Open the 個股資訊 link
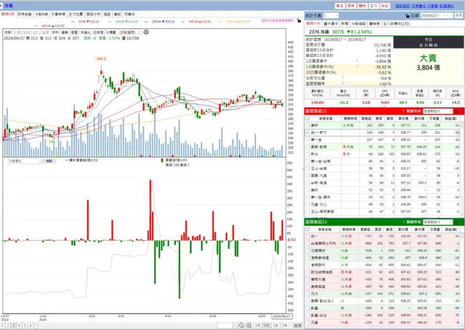 point(402,6)
